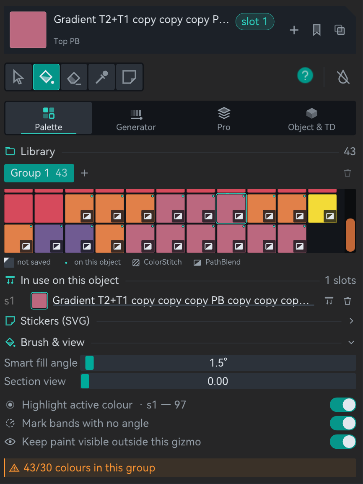The image size is (363, 484).
Task: Click the 1 slots label
Action: [x=340, y=280]
